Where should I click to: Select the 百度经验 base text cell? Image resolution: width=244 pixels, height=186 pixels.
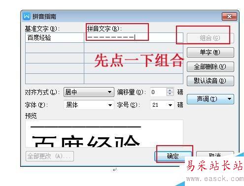(x=55, y=38)
